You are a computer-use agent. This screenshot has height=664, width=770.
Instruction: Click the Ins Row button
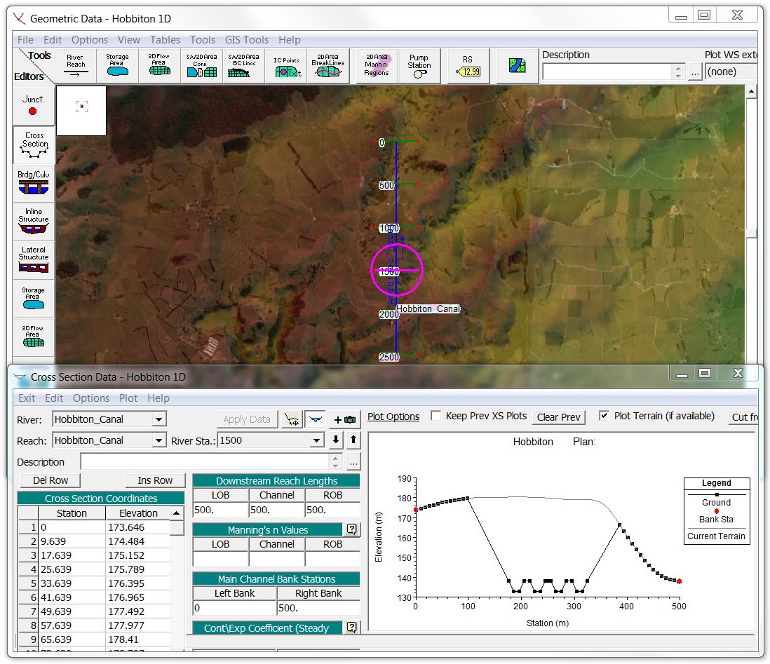(155, 480)
